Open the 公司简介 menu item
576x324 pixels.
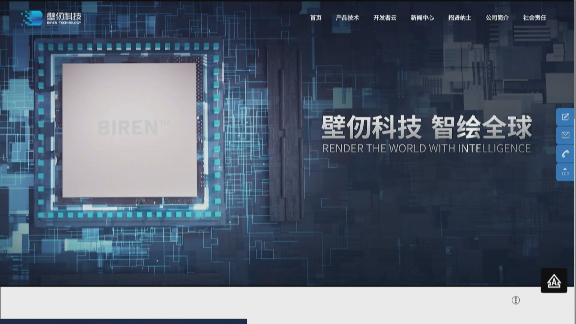(497, 18)
